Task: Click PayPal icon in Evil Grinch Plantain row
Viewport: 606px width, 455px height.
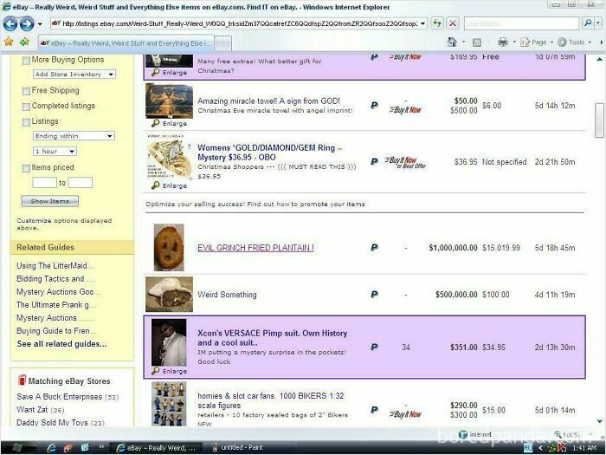Action: (x=374, y=248)
